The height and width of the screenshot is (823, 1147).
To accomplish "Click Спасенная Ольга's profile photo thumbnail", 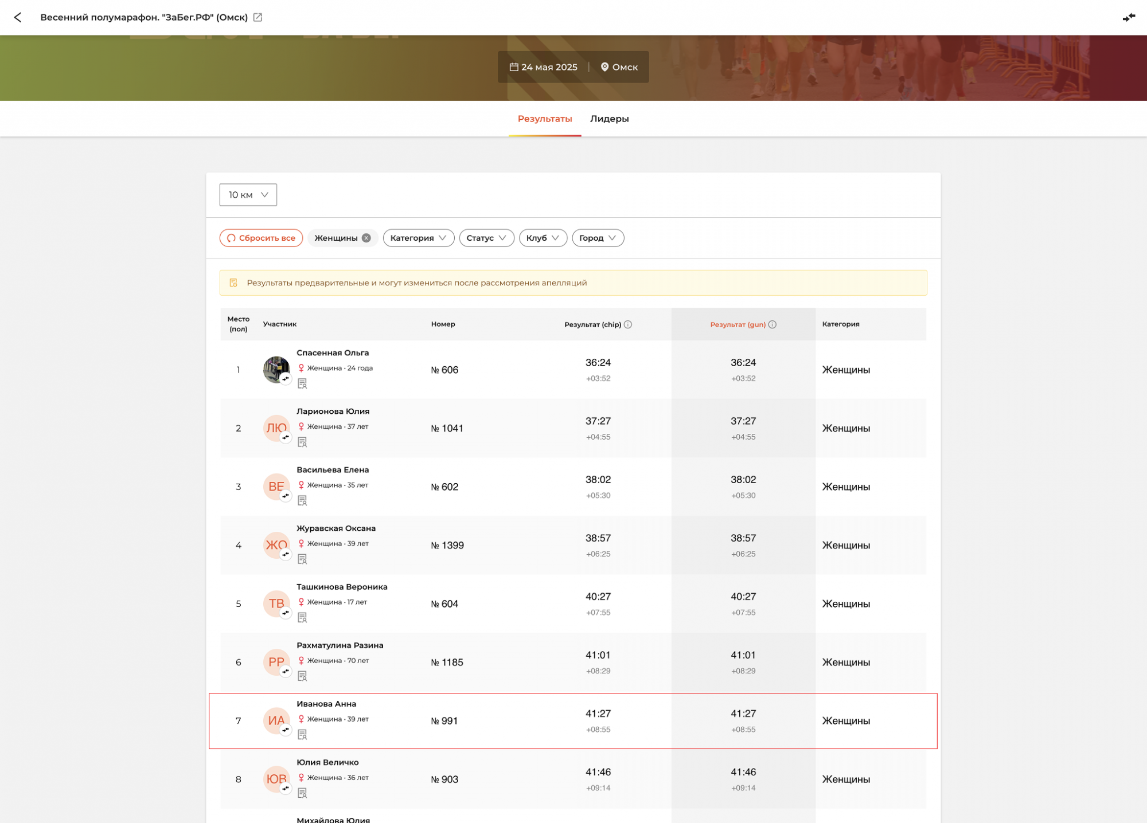I will coord(275,369).
